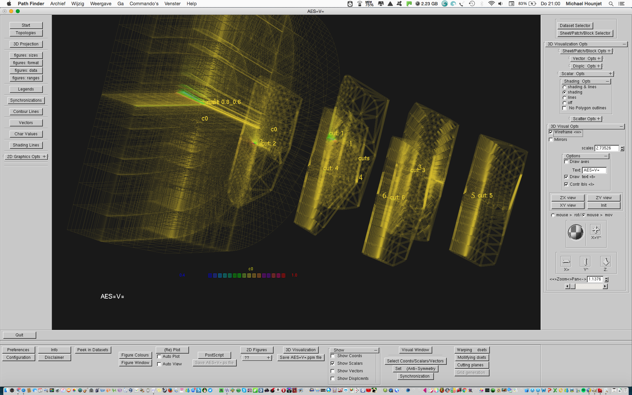This screenshot has height=395, width=632.
Task: Click the Time Machine clock icon
Action: tap(472, 4)
